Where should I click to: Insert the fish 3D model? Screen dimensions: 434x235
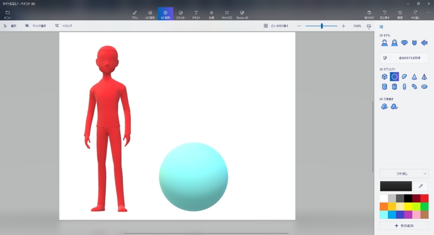(x=424, y=43)
